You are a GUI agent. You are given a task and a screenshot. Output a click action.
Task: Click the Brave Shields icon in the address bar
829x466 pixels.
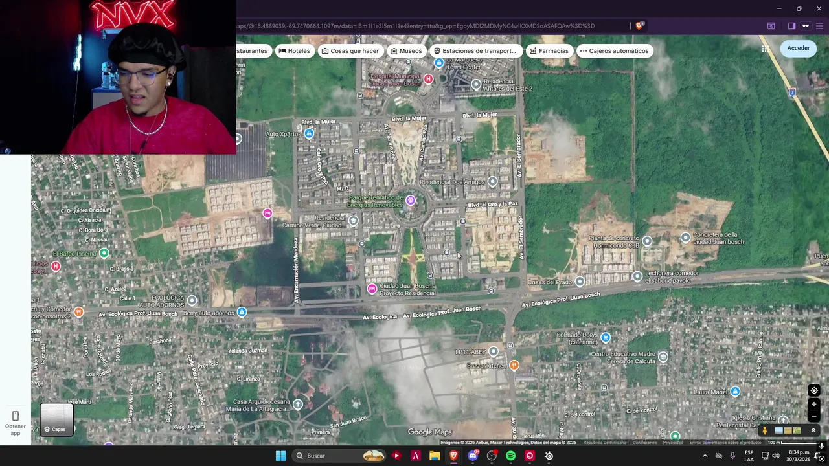pos(639,26)
